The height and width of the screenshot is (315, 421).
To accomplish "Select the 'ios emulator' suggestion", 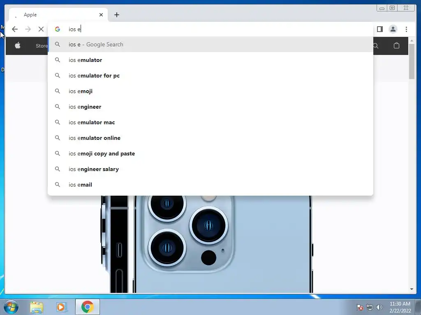I will pyautogui.click(x=210, y=60).
